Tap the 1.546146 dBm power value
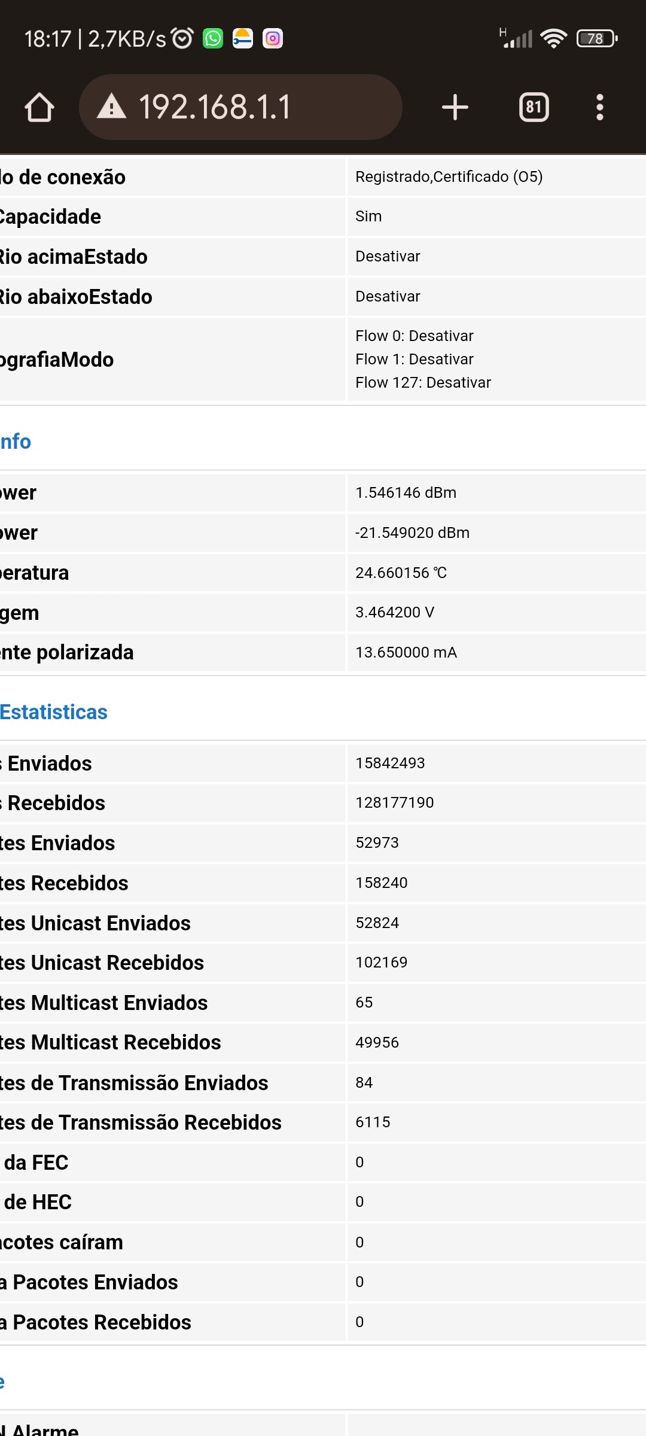Image resolution: width=646 pixels, height=1436 pixels. pos(406,492)
